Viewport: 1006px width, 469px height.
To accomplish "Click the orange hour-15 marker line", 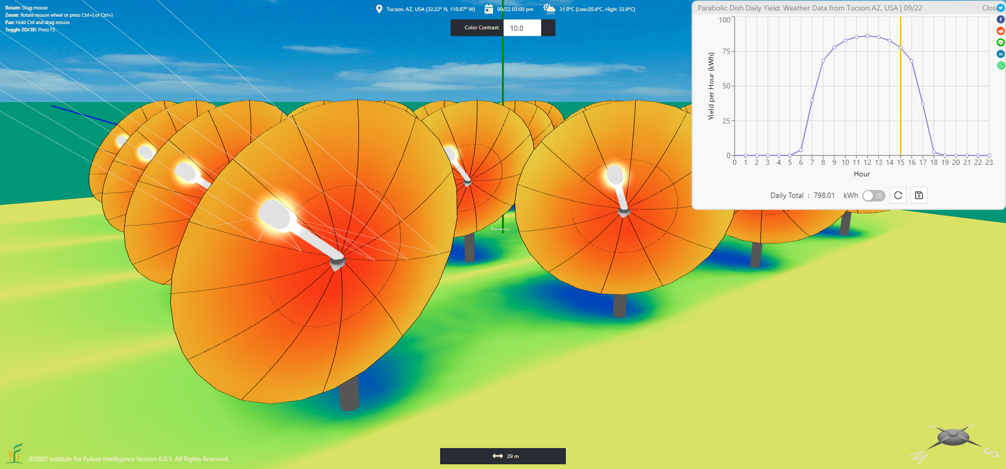I will (x=901, y=105).
